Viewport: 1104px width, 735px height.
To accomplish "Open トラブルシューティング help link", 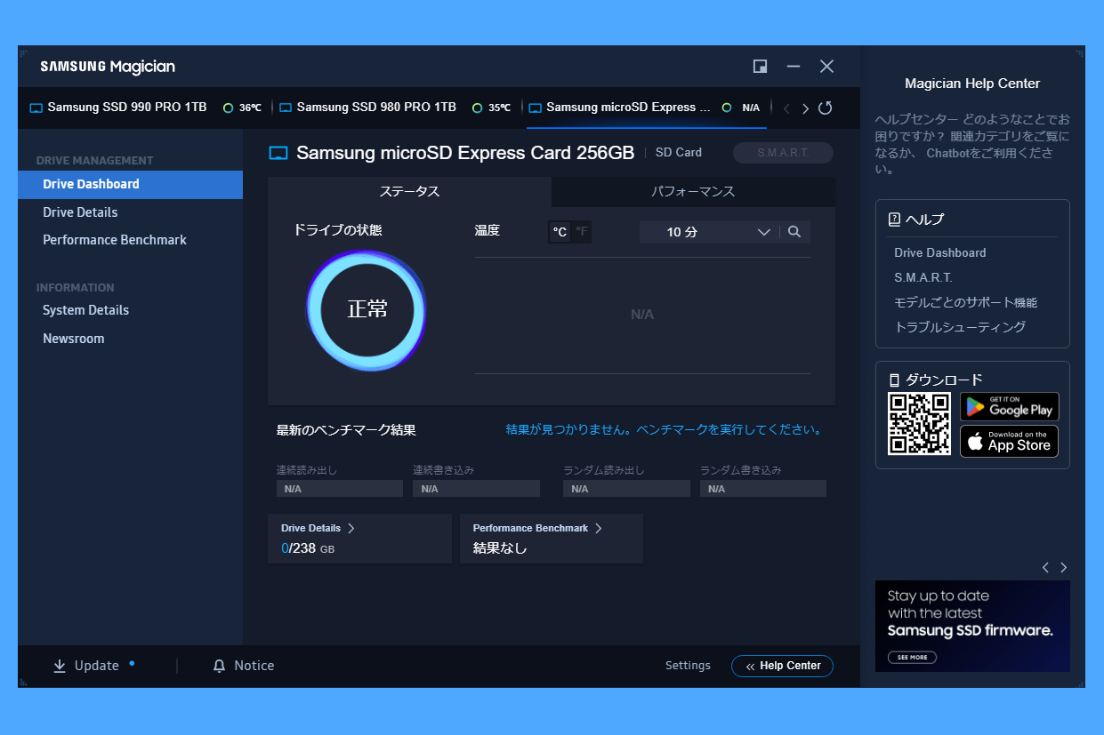I will pyautogui.click(x=960, y=327).
